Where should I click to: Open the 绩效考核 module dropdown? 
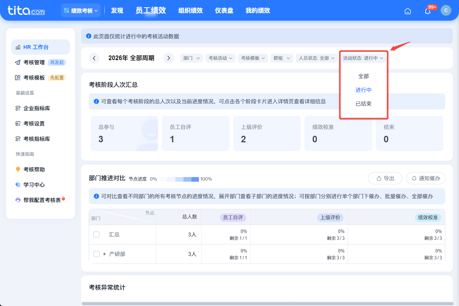[81, 11]
